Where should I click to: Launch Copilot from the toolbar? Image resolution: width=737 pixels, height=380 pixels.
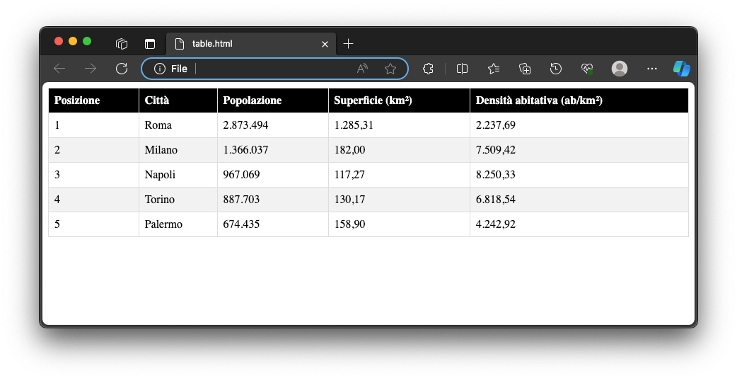[x=681, y=69]
